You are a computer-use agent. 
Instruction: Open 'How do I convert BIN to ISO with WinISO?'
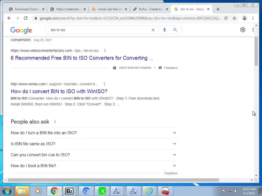(59, 91)
